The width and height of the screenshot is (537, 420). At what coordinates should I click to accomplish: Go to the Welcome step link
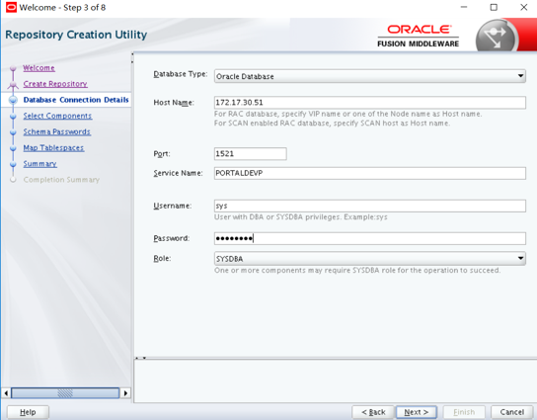38,68
